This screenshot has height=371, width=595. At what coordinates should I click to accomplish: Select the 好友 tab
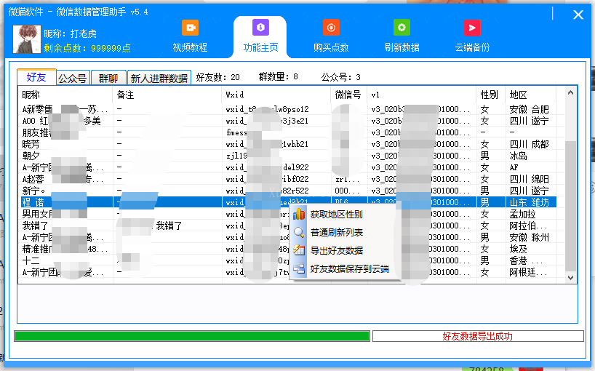point(36,77)
